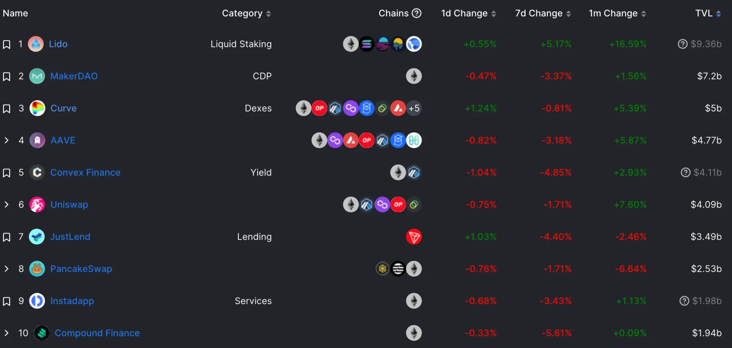Open the Convex Finance link
Image resolution: width=732 pixels, height=348 pixels.
(x=85, y=173)
